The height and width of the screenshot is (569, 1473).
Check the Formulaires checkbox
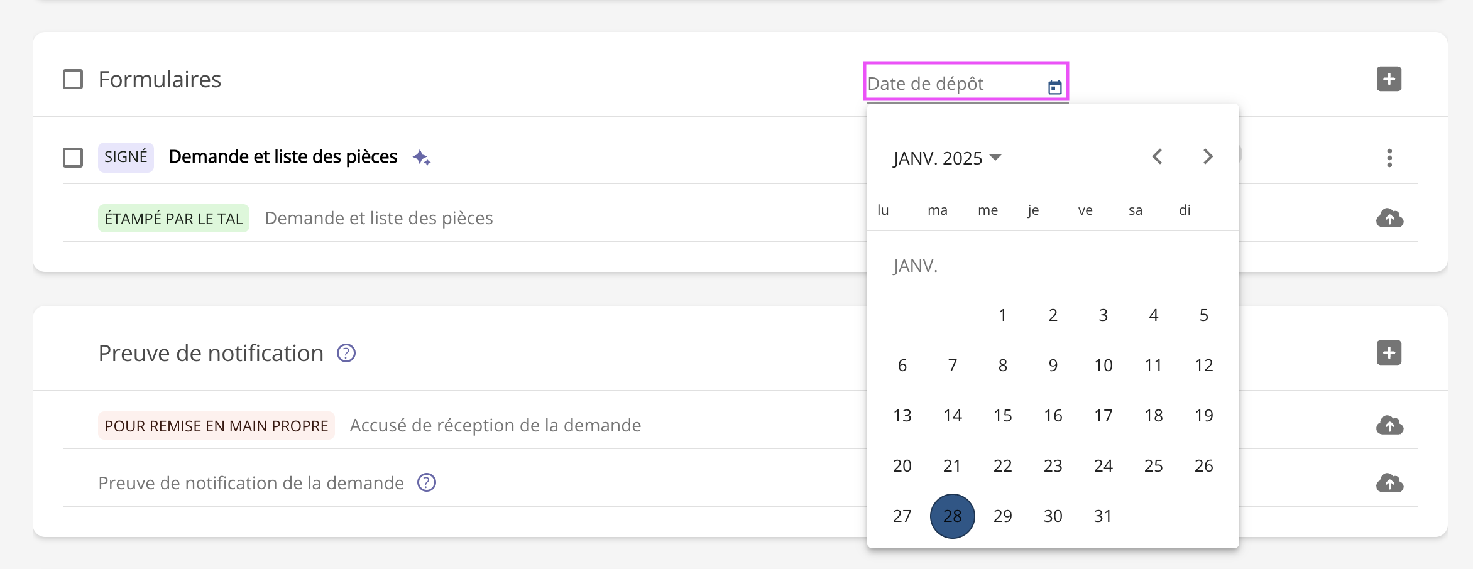tap(73, 80)
